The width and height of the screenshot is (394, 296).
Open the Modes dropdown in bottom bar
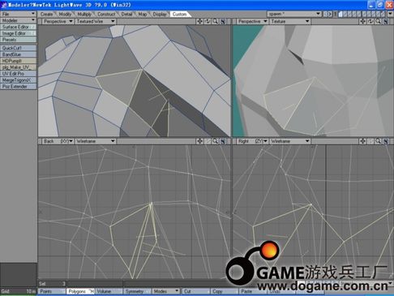click(165, 291)
